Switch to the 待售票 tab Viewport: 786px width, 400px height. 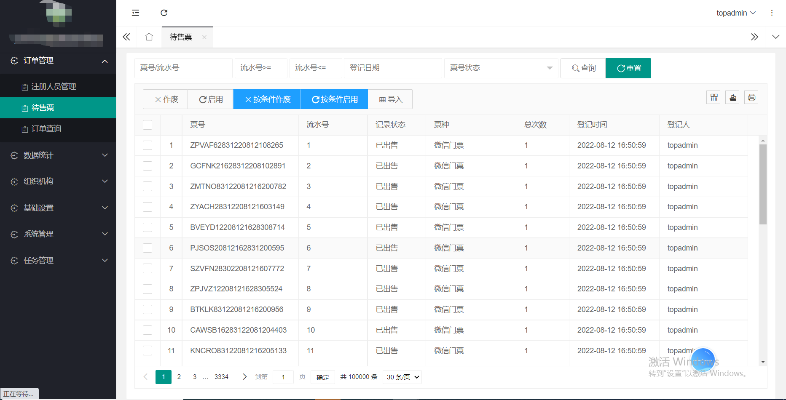pyautogui.click(x=181, y=37)
